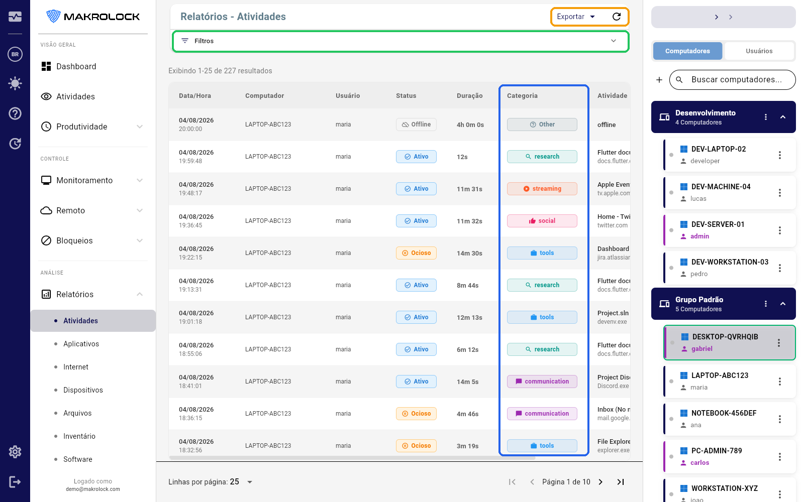Collapse the Grupo Padrão group
The image size is (804, 502).
click(783, 304)
